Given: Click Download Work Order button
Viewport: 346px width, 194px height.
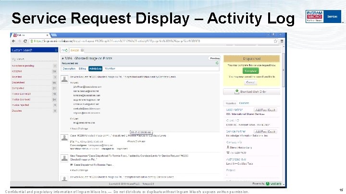Looking at the screenshot, I should pyautogui.click(x=251, y=91).
